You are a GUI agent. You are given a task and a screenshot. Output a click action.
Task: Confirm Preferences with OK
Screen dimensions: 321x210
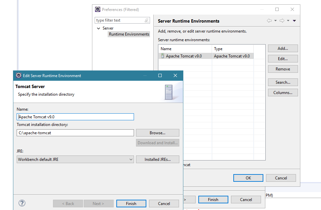click(x=248, y=178)
